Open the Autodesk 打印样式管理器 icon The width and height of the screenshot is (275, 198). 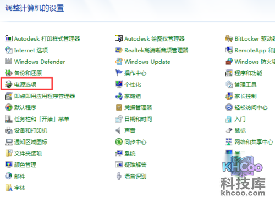pyautogui.click(x=9, y=38)
